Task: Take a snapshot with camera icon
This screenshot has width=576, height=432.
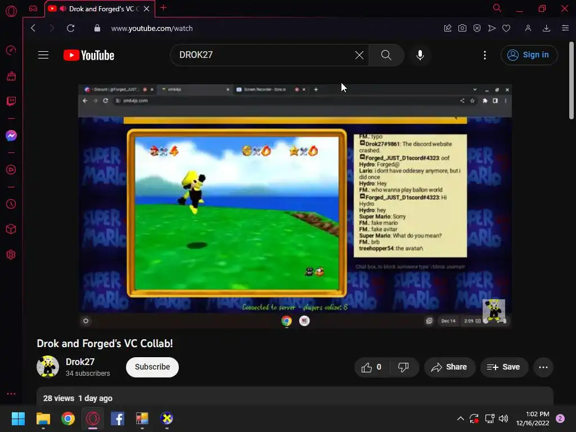Action: coord(462,28)
